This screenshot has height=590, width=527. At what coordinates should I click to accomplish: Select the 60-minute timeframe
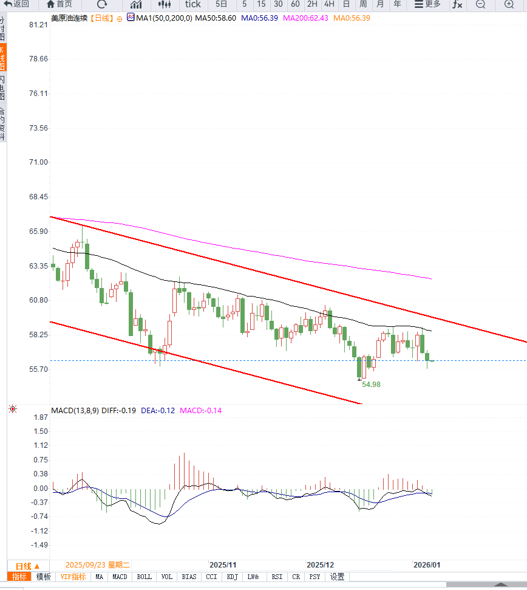tap(295, 4)
